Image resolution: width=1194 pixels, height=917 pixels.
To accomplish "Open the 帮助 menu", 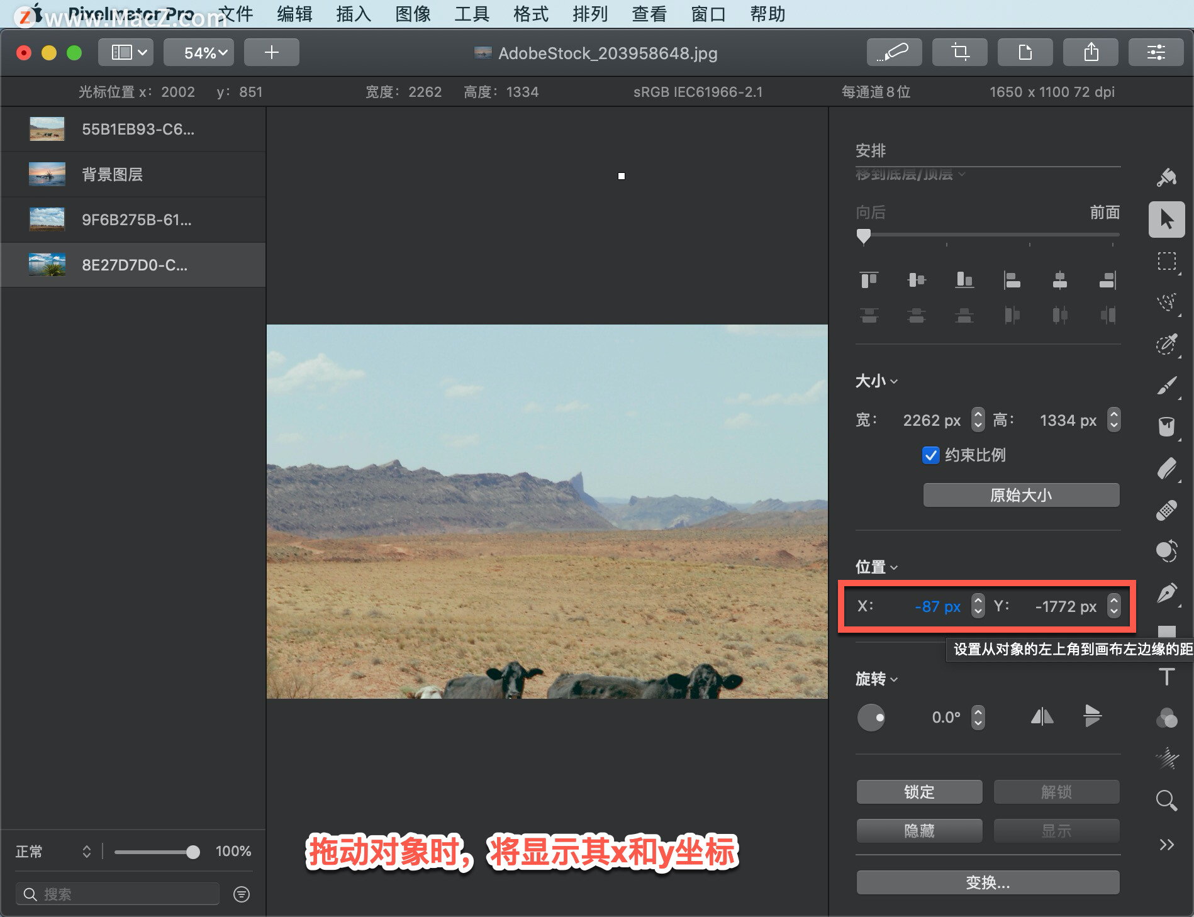I will point(767,14).
